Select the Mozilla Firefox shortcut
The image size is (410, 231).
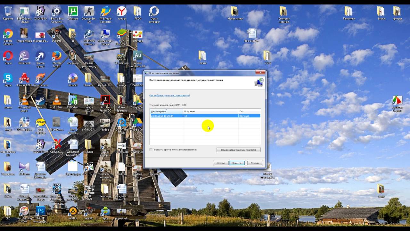point(57,56)
